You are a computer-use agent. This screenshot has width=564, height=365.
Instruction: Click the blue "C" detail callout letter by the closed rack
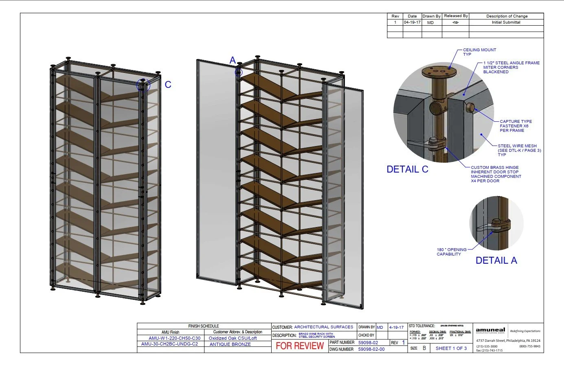pyautogui.click(x=168, y=85)
